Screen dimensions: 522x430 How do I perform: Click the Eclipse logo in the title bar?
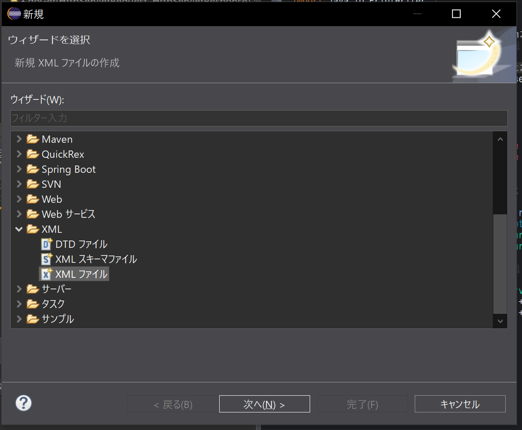(14, 14)
